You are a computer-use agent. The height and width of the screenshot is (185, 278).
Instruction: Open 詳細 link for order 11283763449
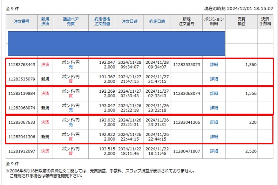[x=214, y=65]
